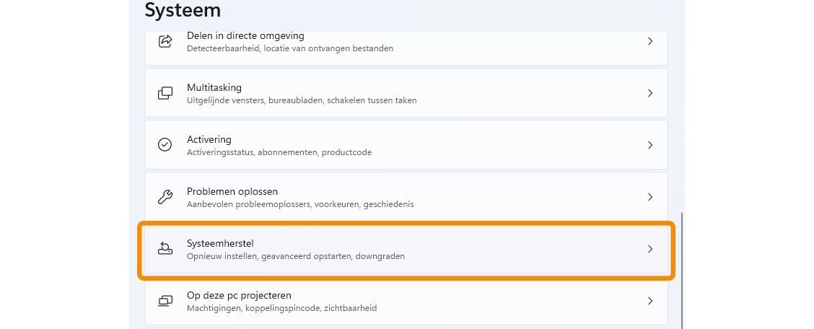The image size is (814, 329).
Task: Click the Activering checkmark circle icon
Action: click(165, 145)
